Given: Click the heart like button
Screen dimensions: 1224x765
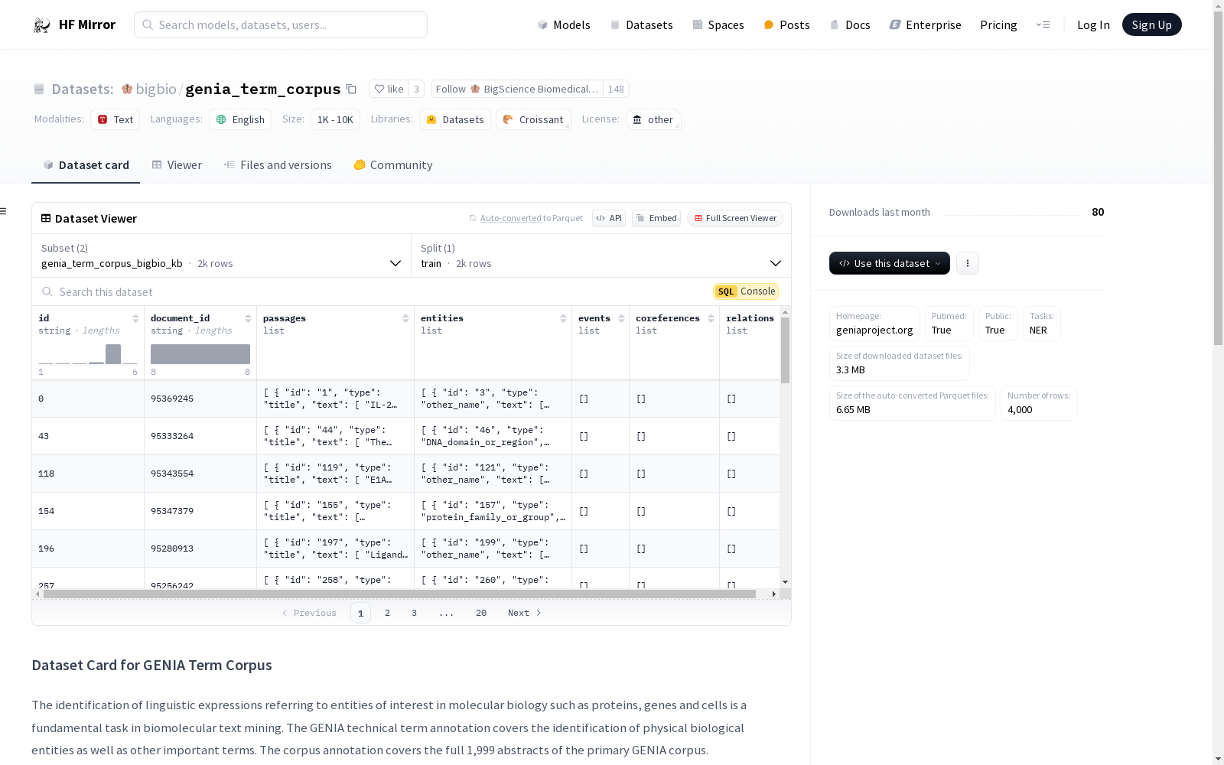Looking at the screenshot, I should [x=389, y=89].
